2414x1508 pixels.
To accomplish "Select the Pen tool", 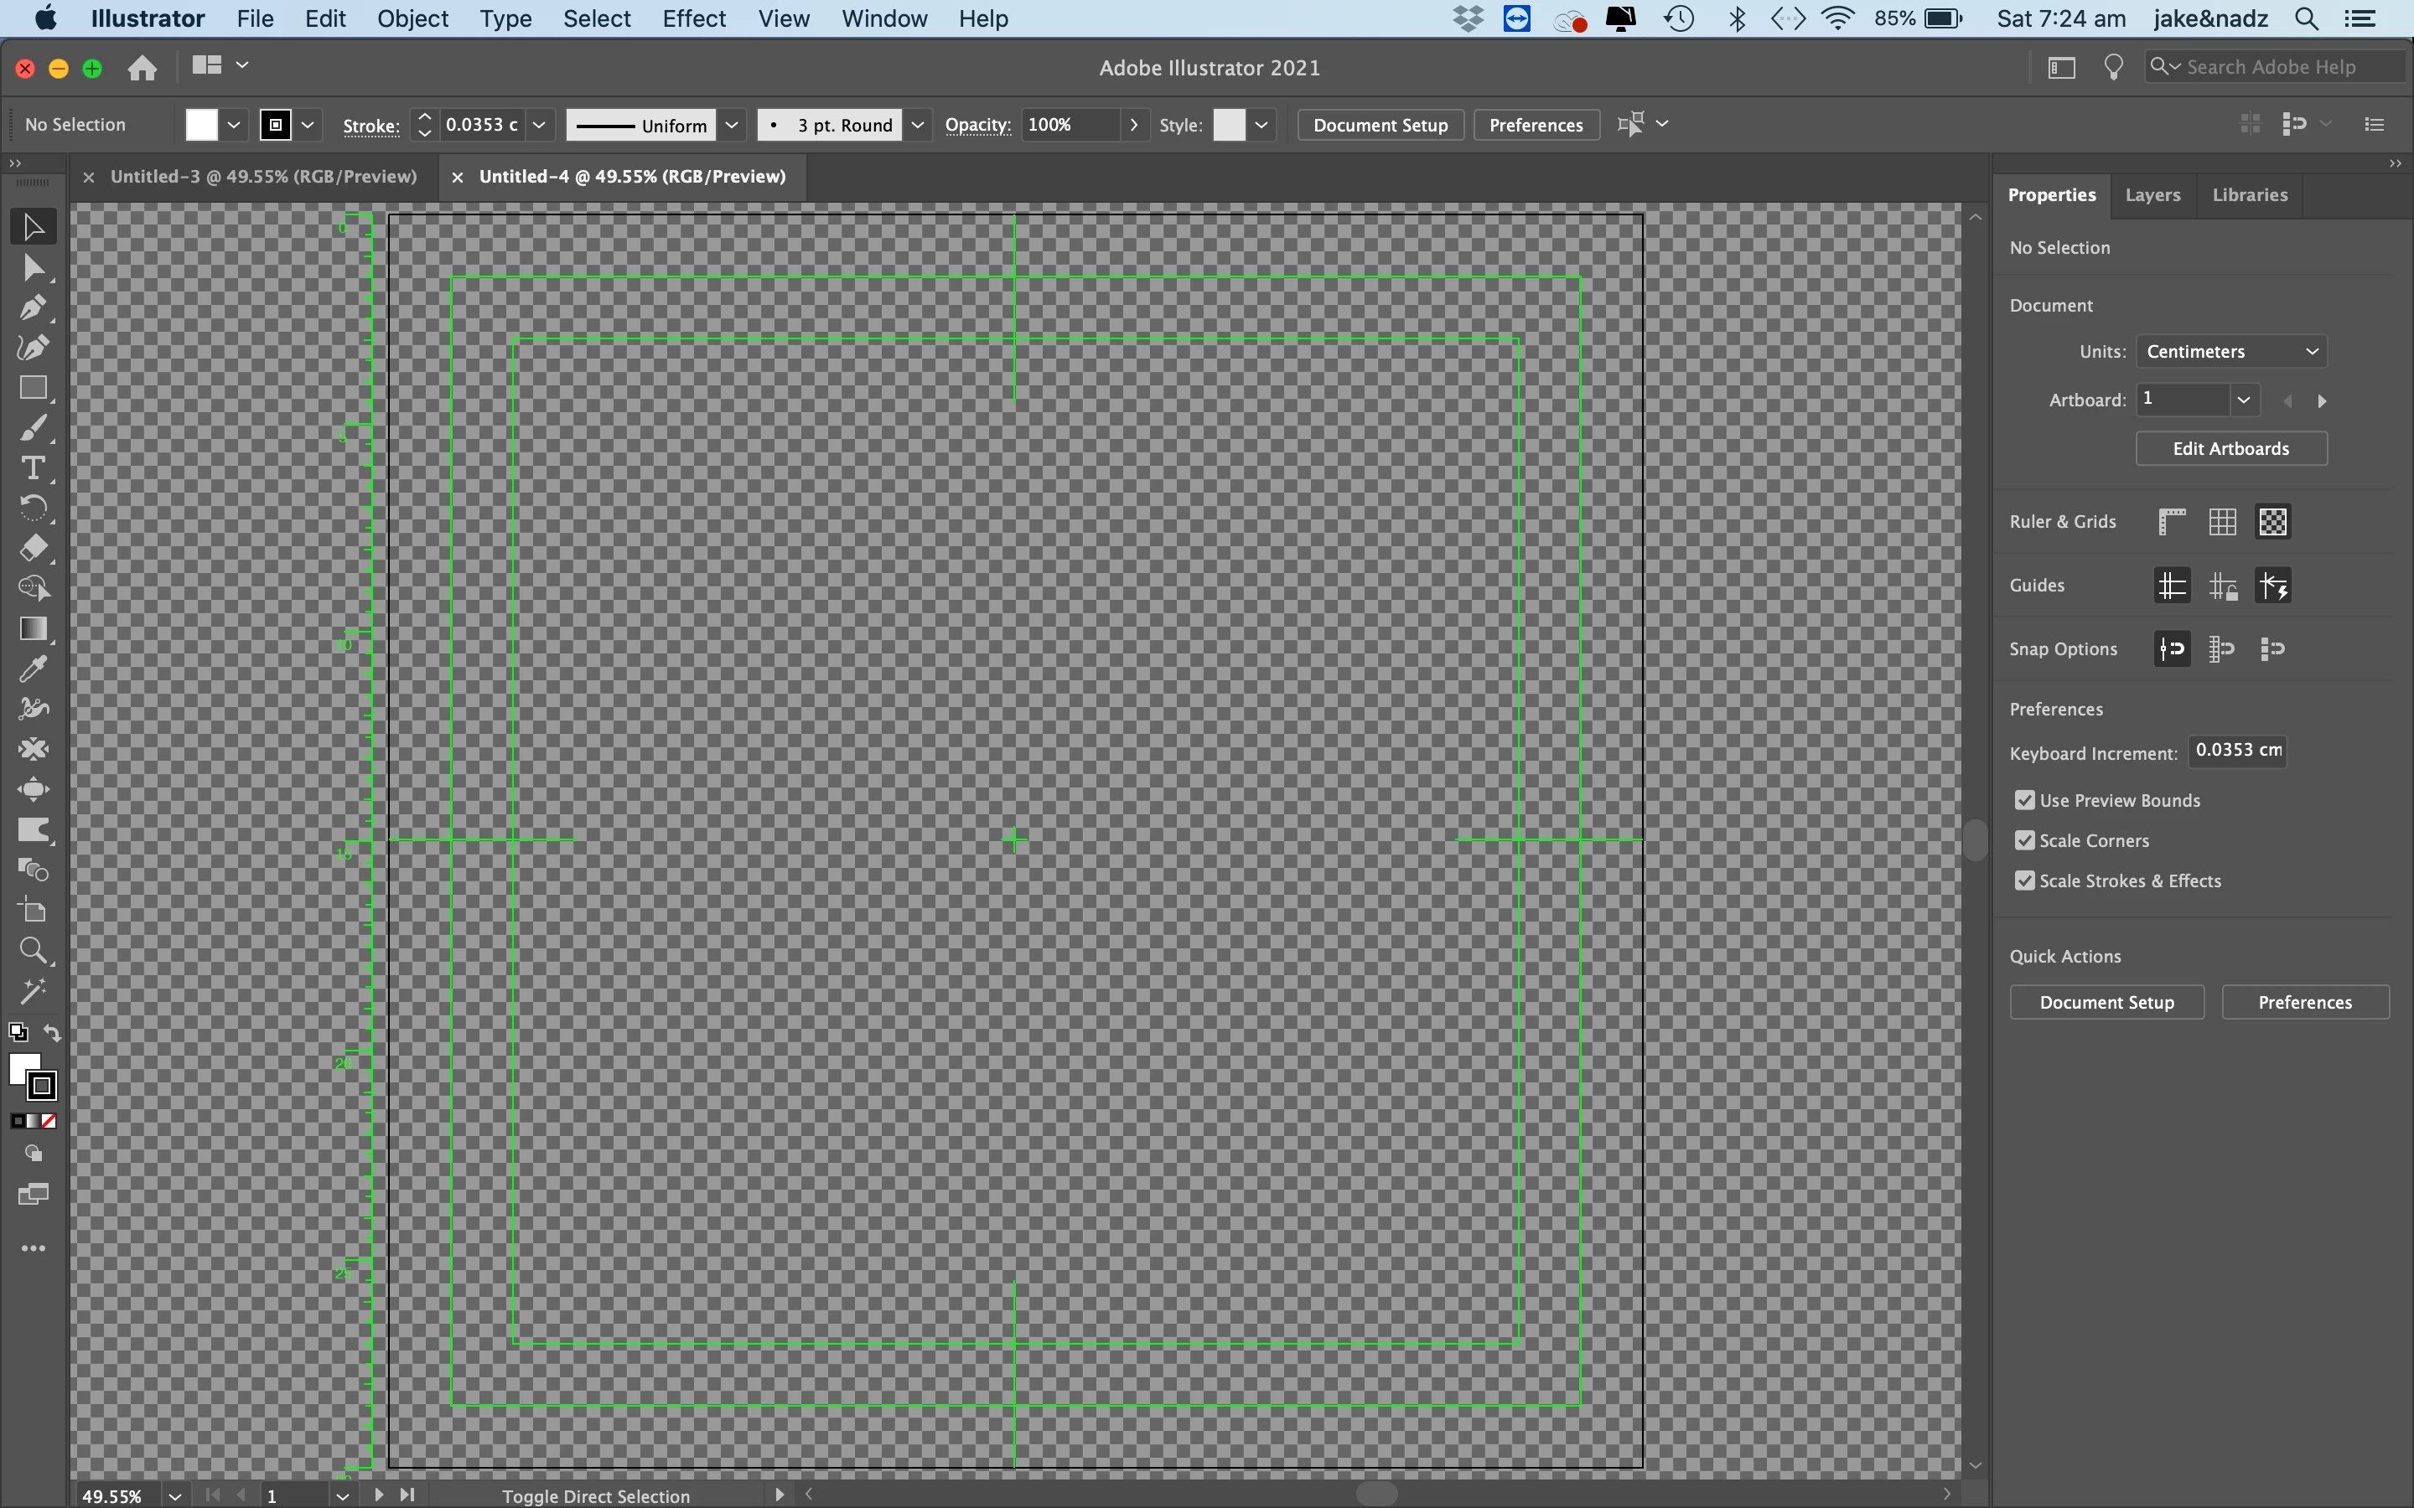I will (x=32, y=306).
